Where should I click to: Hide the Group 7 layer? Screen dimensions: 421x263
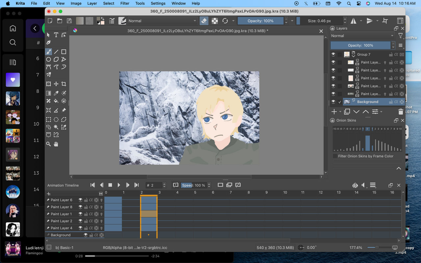[333, 55]
